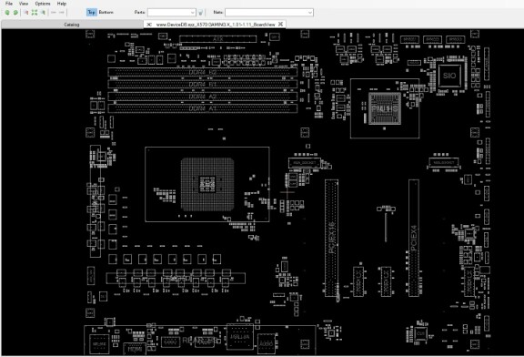Click the first green rotate icon
This screenshot has height=357, width=524.
click(7, 13)
